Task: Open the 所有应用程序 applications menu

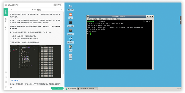Action: coord(71,89)
